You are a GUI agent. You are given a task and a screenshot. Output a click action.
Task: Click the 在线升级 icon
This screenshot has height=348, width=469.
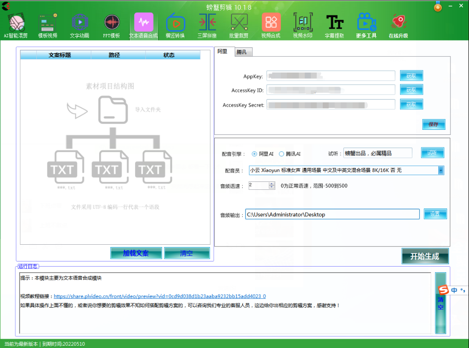(399, 24)
